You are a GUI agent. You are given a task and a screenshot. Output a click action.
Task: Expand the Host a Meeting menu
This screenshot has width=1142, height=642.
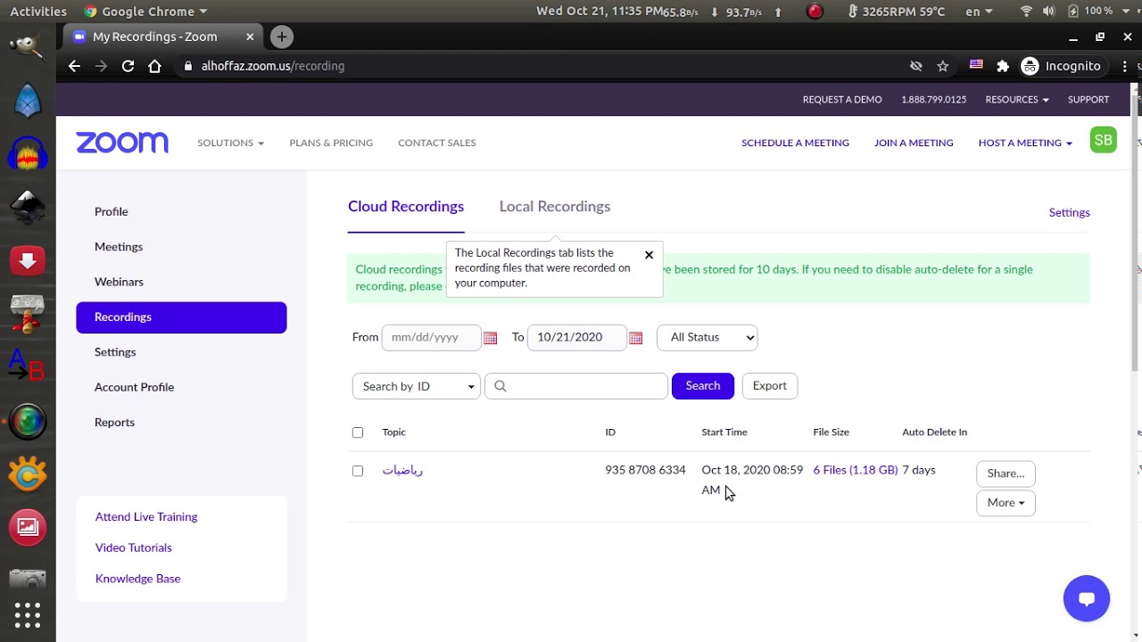point(1025,143)
